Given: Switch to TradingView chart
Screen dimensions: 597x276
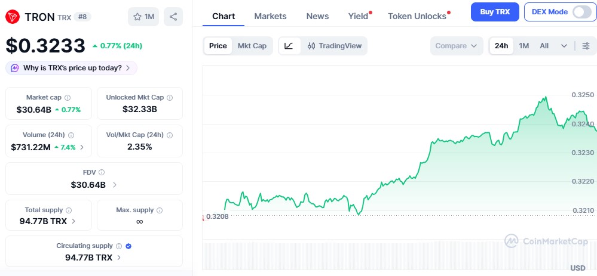Looking at the screenshot, I should point(335,46).
